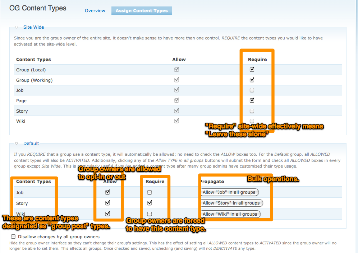Click the "OG Content Types" page title
Image resolution: width=358 pixels, height=253 pixels.
click(38, 8)
